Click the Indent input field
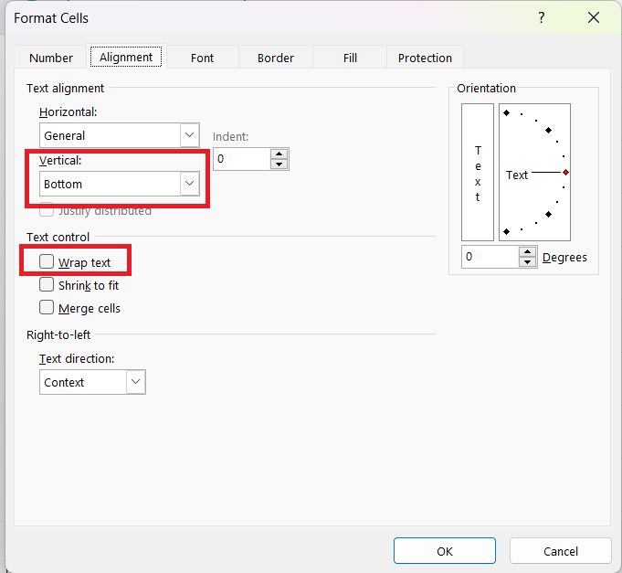The image size is (622, 573). (x=242, y=159)
